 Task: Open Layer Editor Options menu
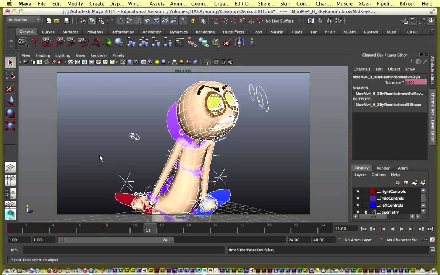(379, 175)
